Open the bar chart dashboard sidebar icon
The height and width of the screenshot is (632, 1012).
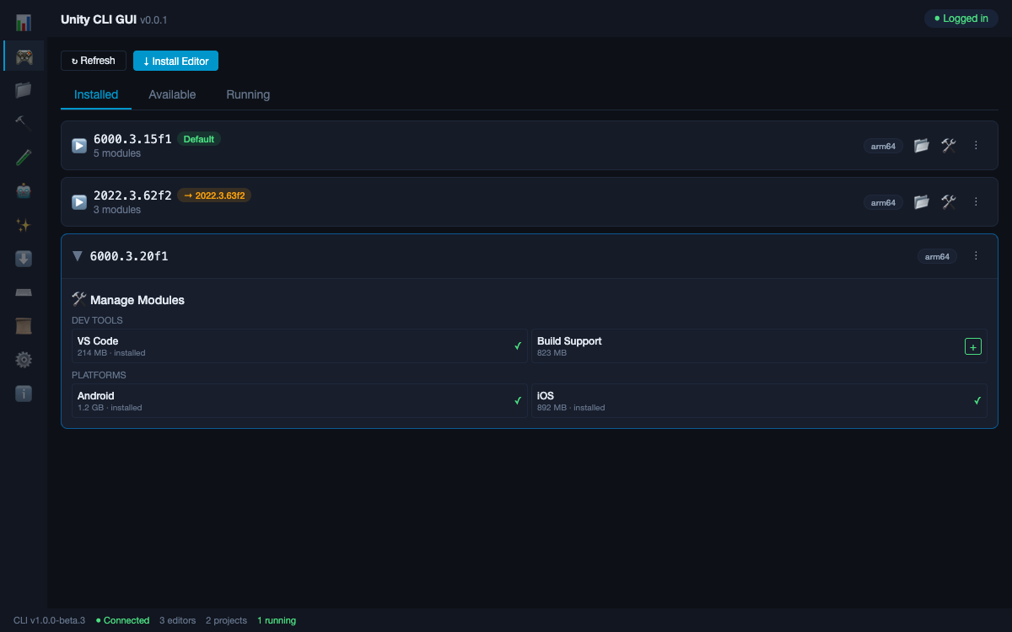24,23
